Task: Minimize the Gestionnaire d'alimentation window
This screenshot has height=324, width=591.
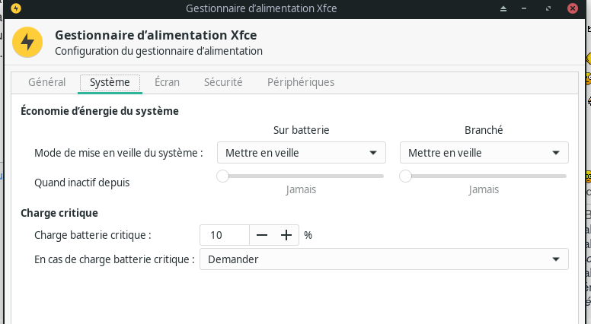Action: [x=524, y=8]
